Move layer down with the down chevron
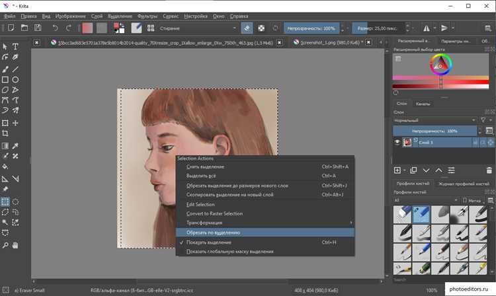Viewport: 496px width, 296px height. (426, 170)
